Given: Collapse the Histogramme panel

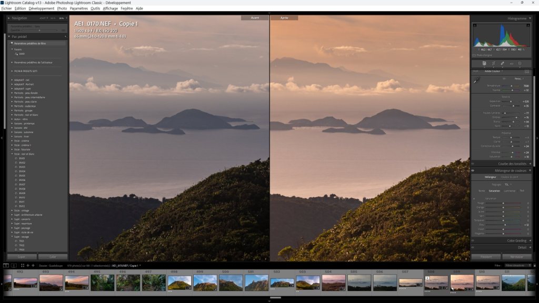Looking at the screenshot, I should 530,18.
